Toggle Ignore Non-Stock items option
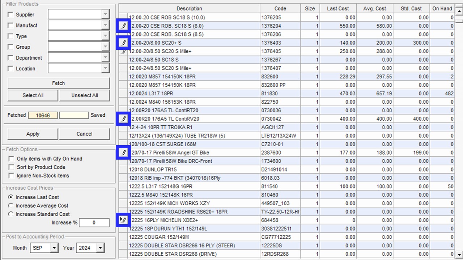Viewport: 463px width, 260px height. click(x=12, y=175)
